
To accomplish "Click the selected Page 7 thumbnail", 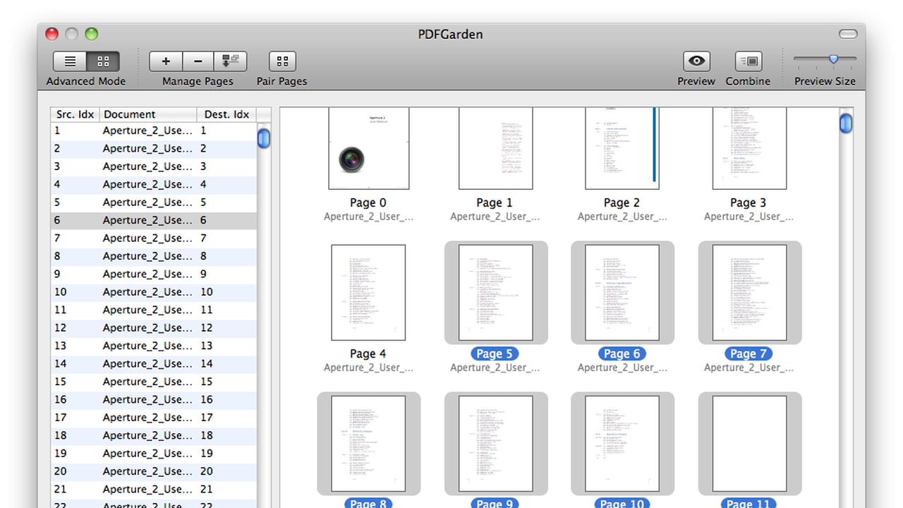I will pyautogui.click(x=749, y=292).
